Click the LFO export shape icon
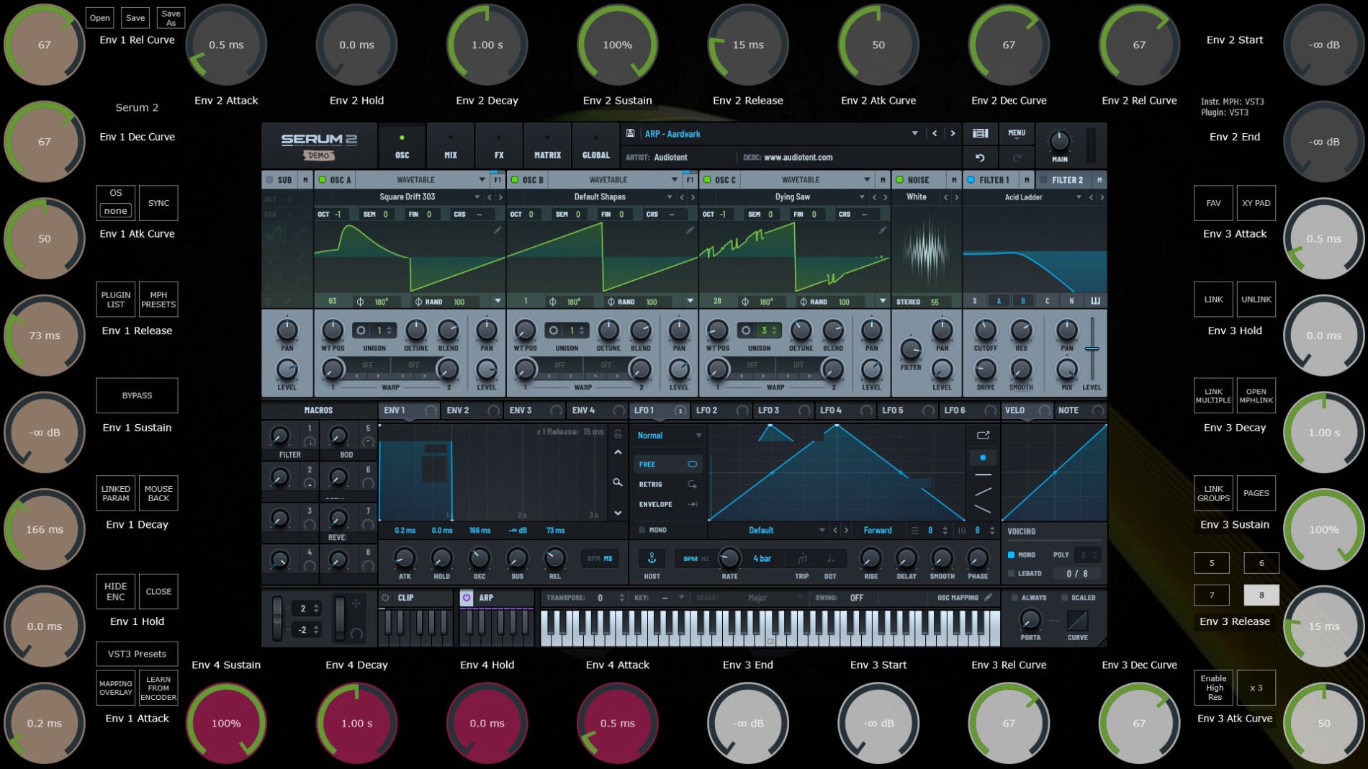Screen dimensions: 1368x769 coord(983,435)
